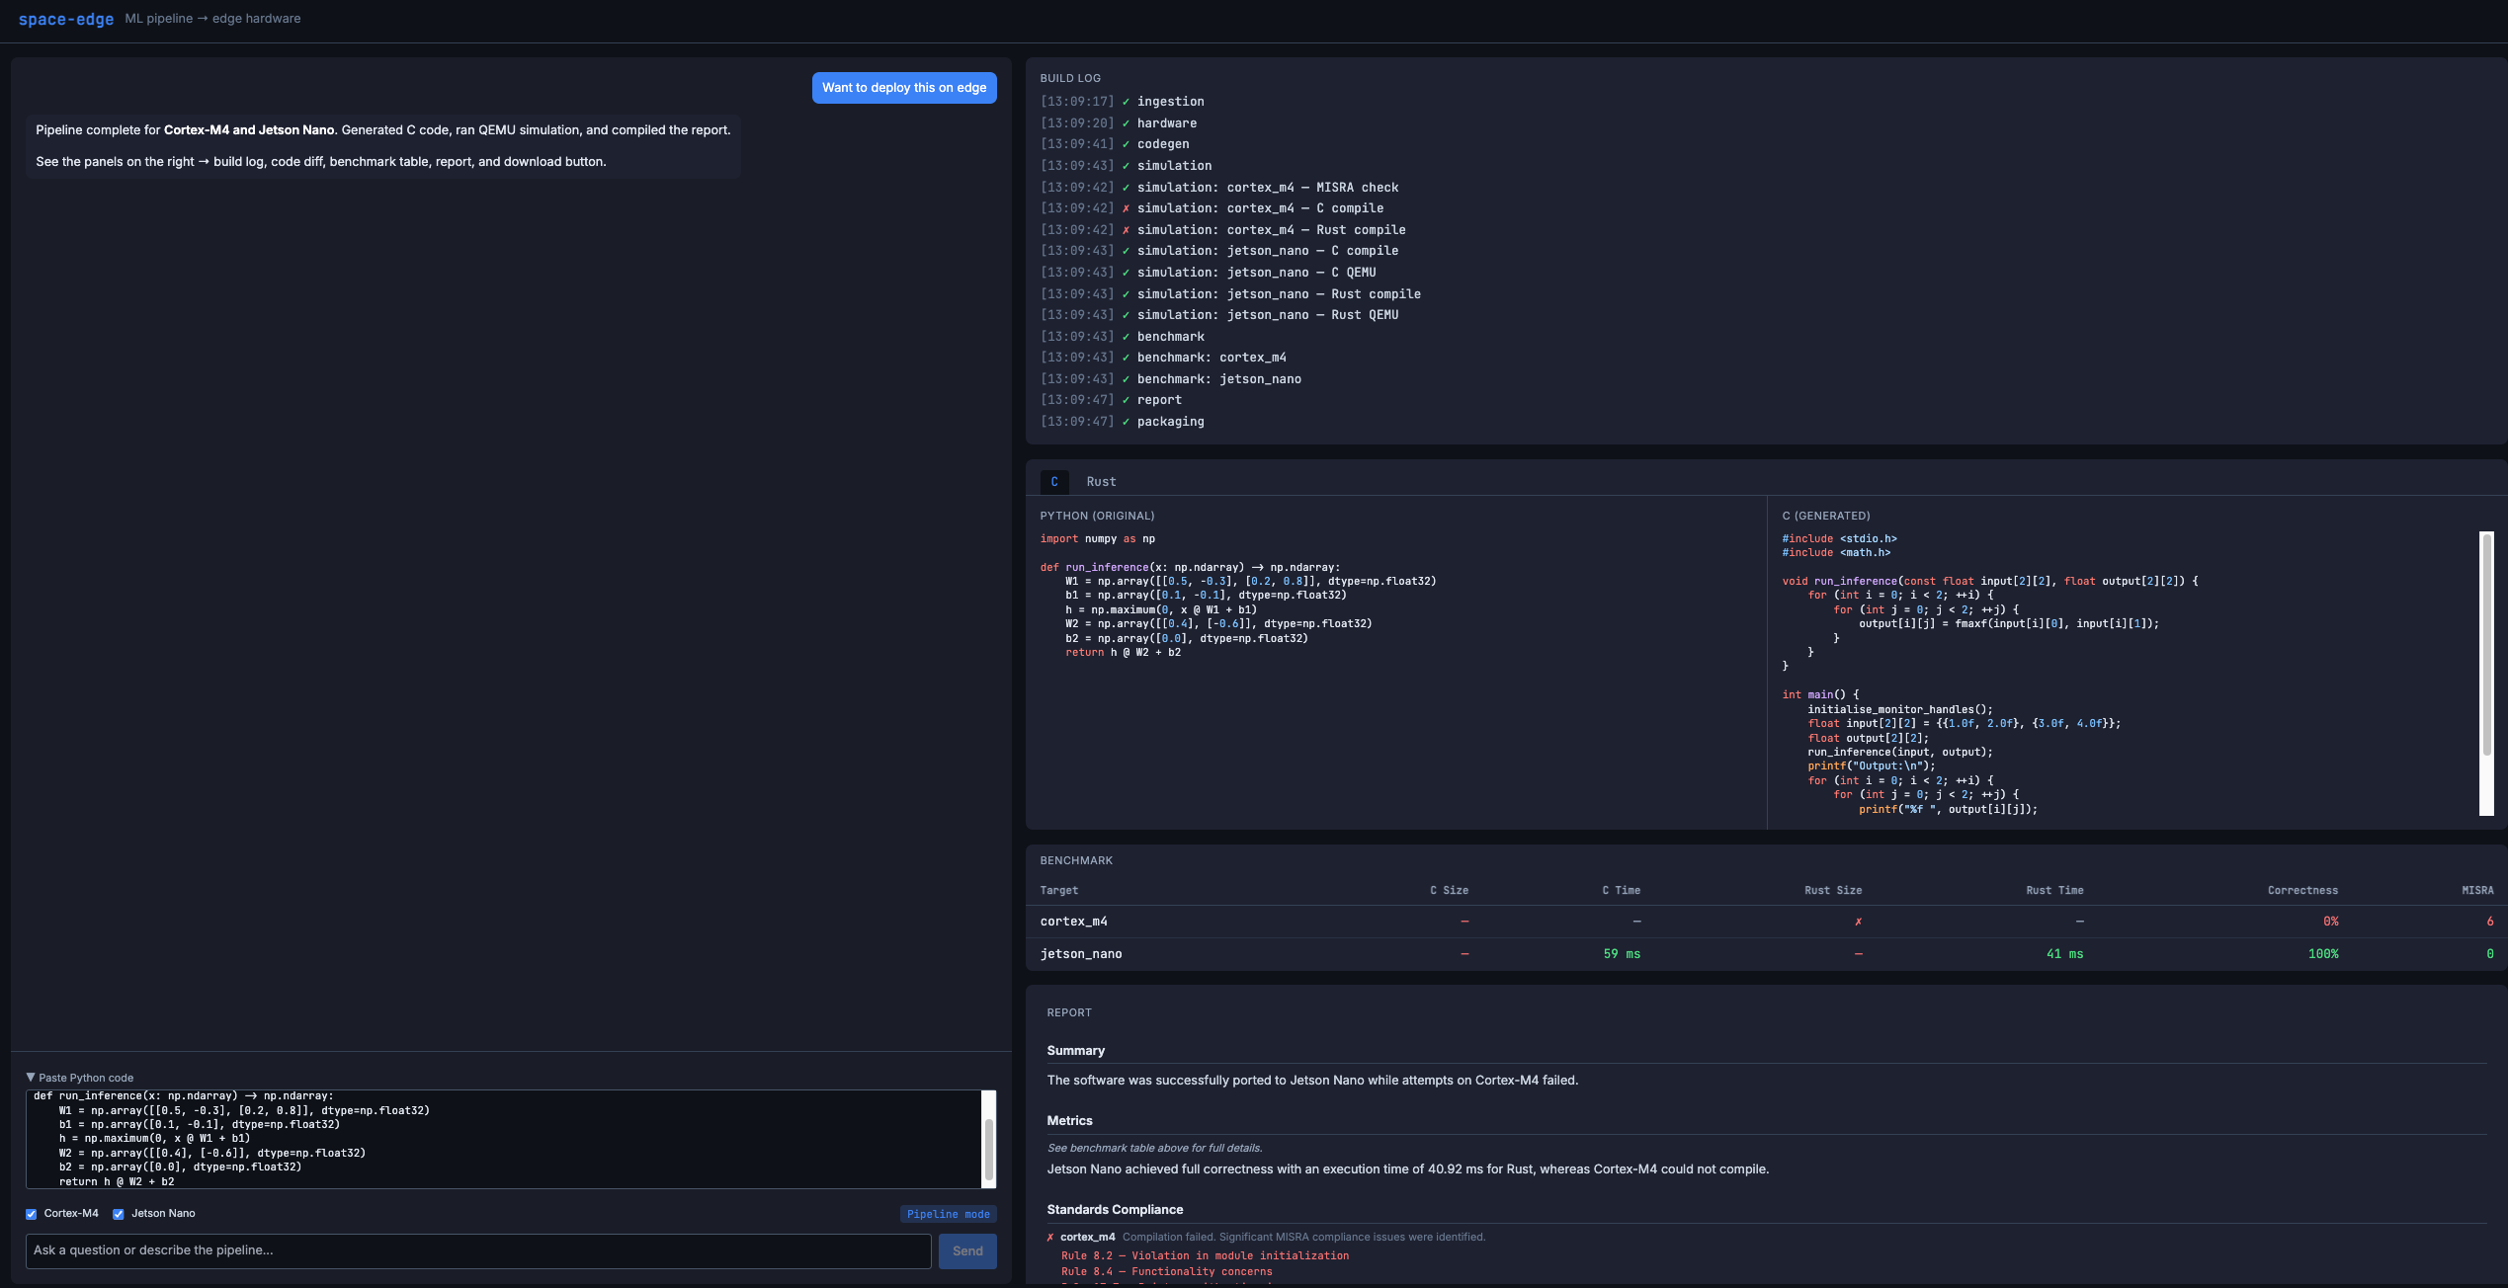Viewport: 2508px width, 1288px height.
Task: Click the checkmark beside the hardware log entry
Action: (x=1126, y=123)
